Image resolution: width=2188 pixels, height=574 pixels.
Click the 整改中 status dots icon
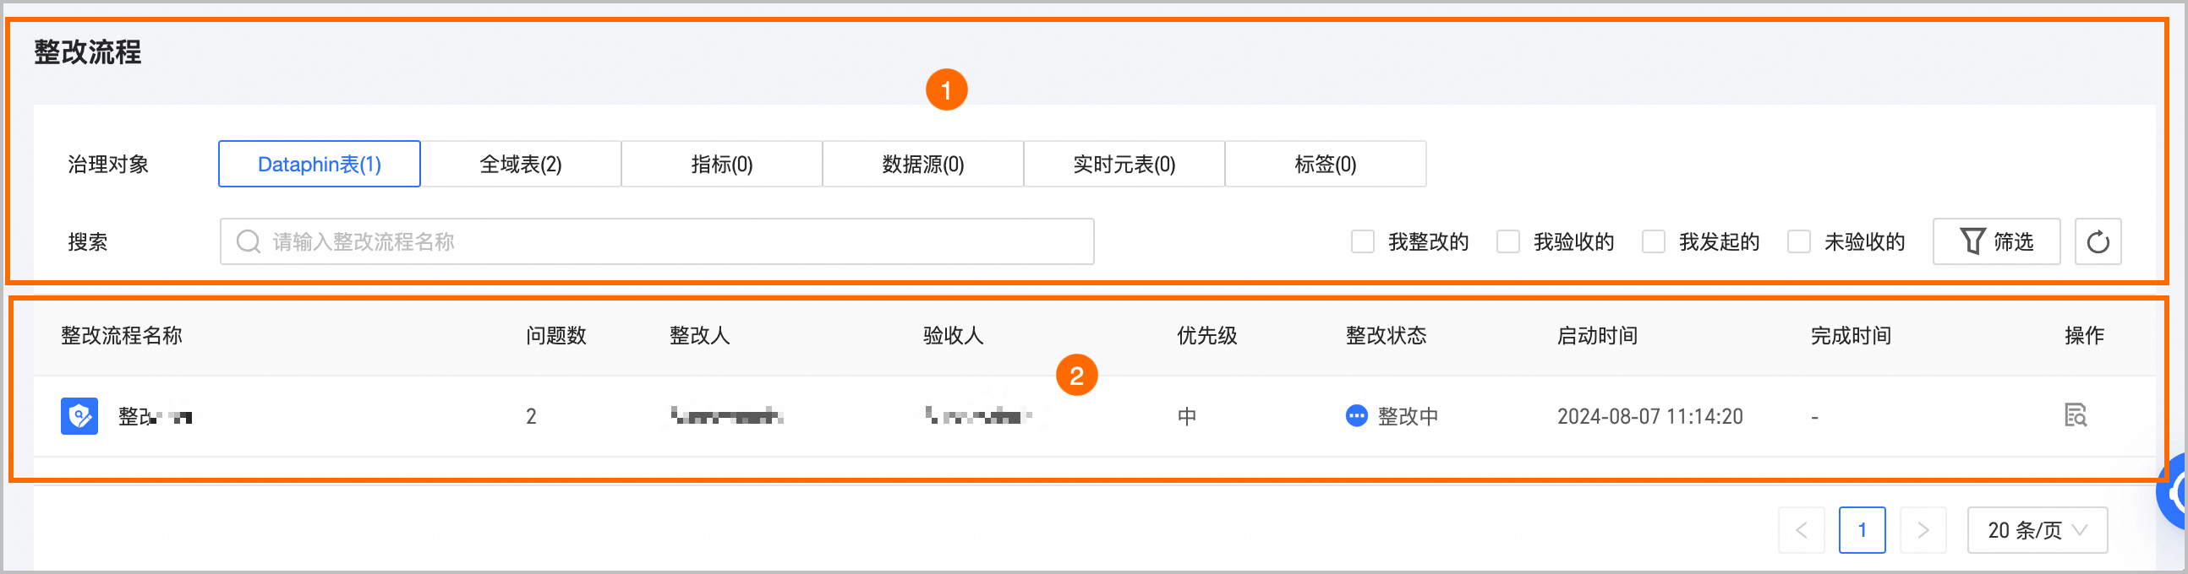coord(1356,416)
